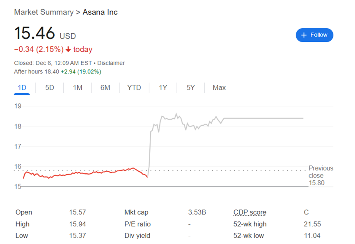
Task: Switch to the 1Y range
Action: tap(163, 87)
